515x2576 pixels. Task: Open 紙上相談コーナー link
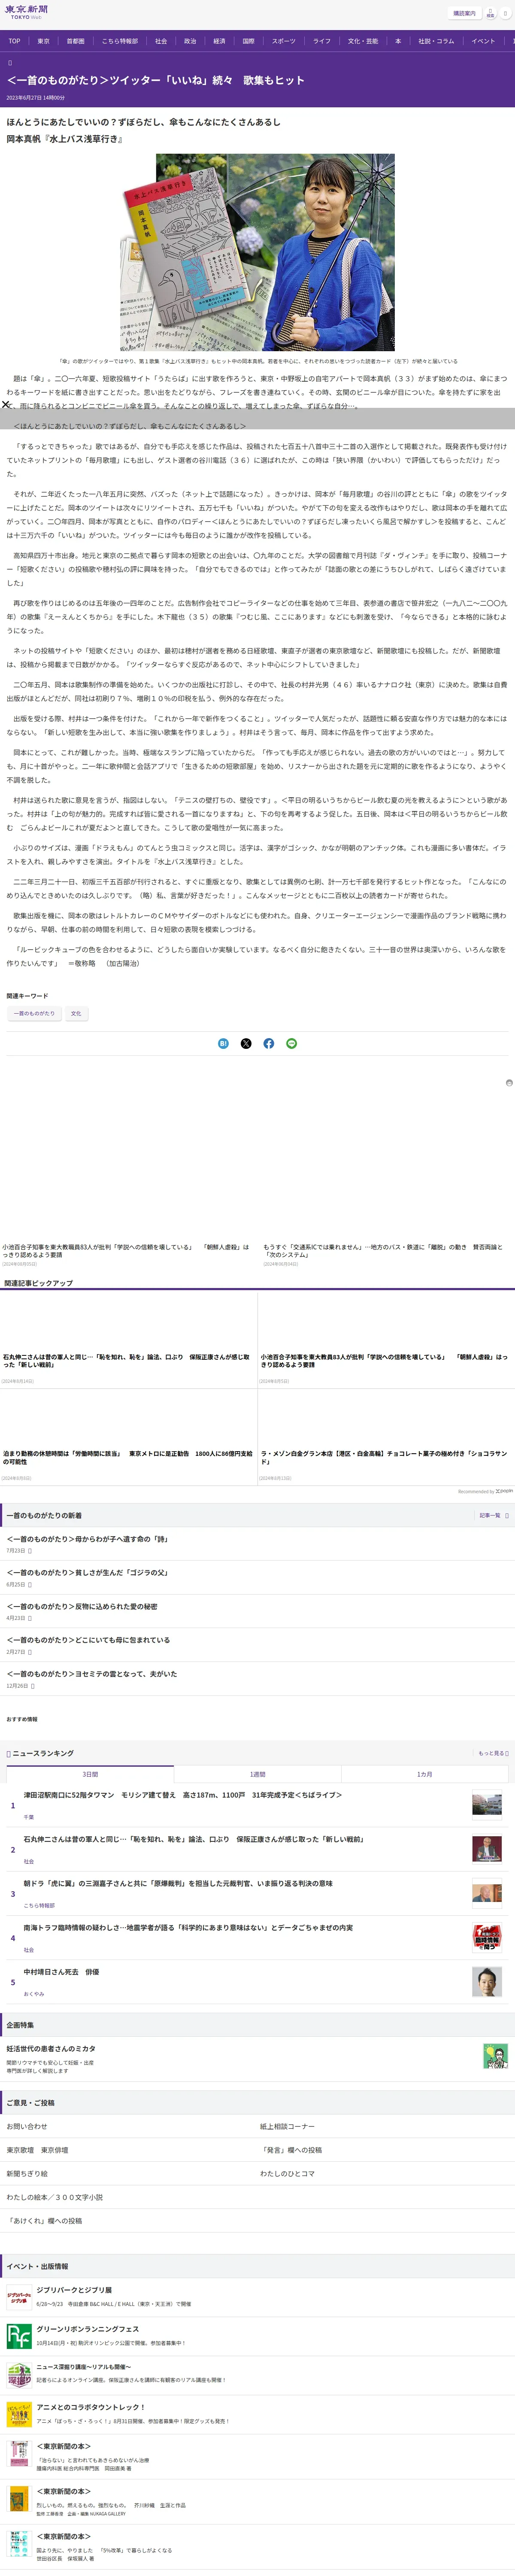pos(287,2126)
